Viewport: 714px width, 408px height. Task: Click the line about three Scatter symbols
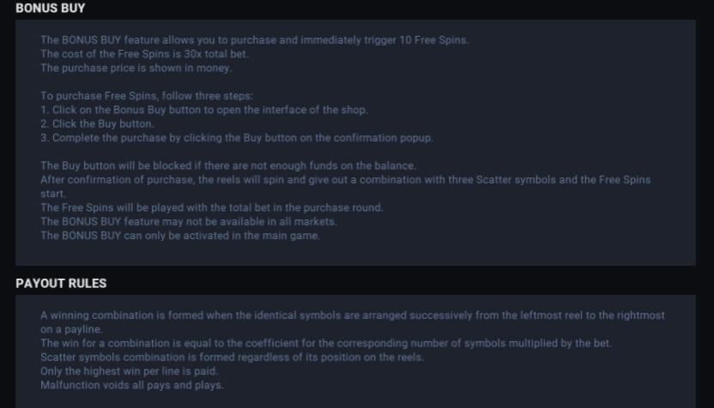pos(346,187)
